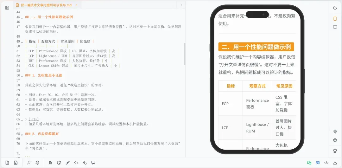Screen dimensions: 342x168
Task: Click the diagram shapes icon
Action: coord(85,163)
